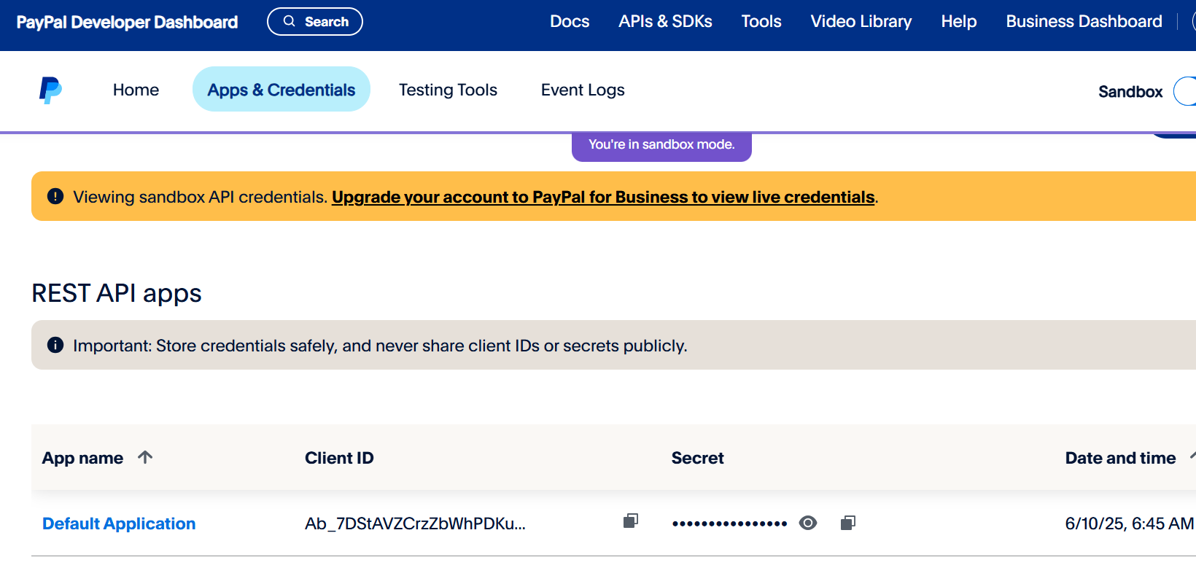Go to Business Dashboard

click(x=1084, y=22)
